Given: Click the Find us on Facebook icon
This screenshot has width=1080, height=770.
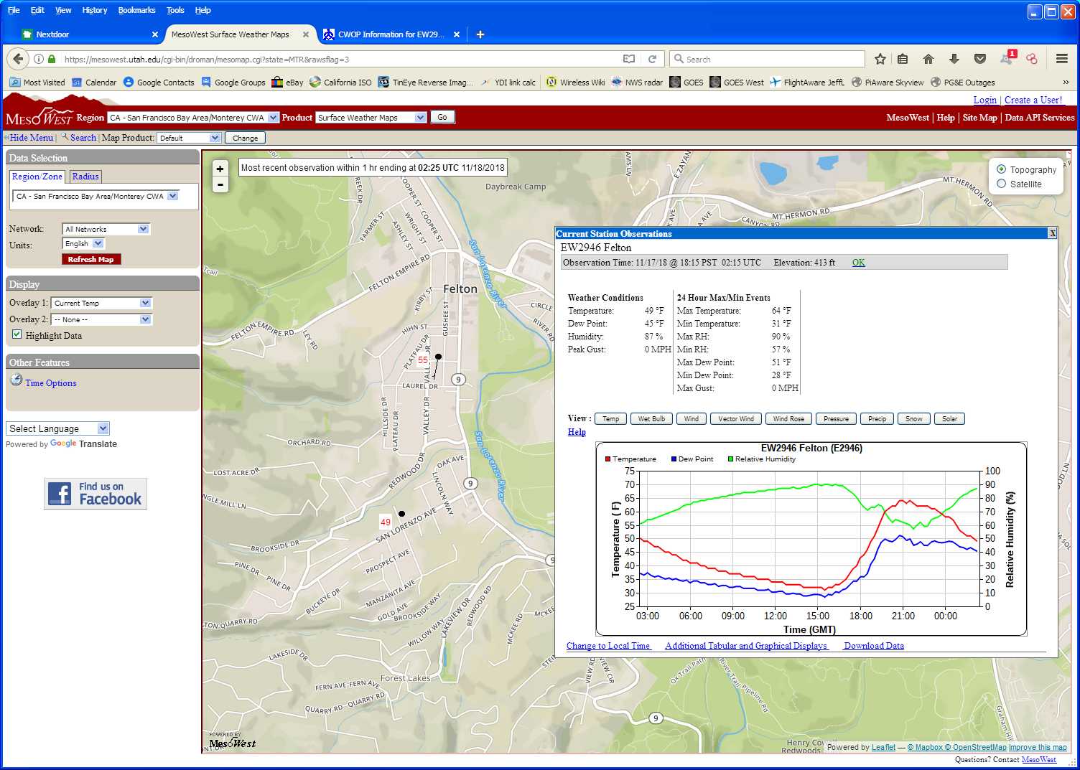Looking at the screenshot, I should 96,494.
